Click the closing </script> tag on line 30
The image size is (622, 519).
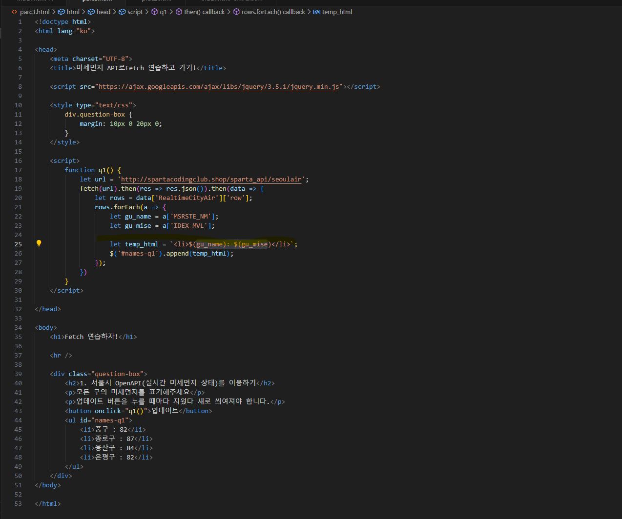pyautogui.click(x=66, y=290)
